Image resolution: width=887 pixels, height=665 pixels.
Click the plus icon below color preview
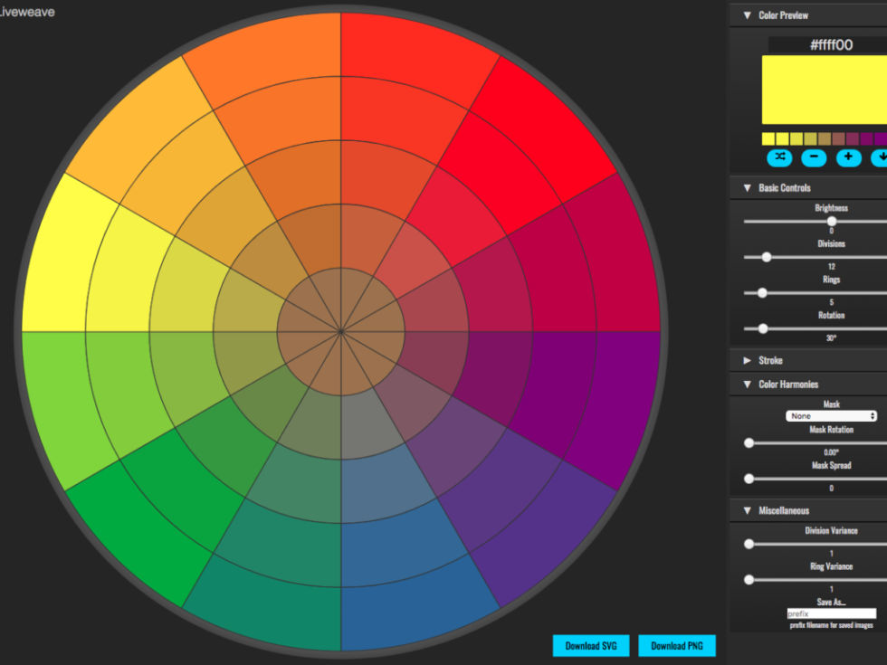(848, 157)
